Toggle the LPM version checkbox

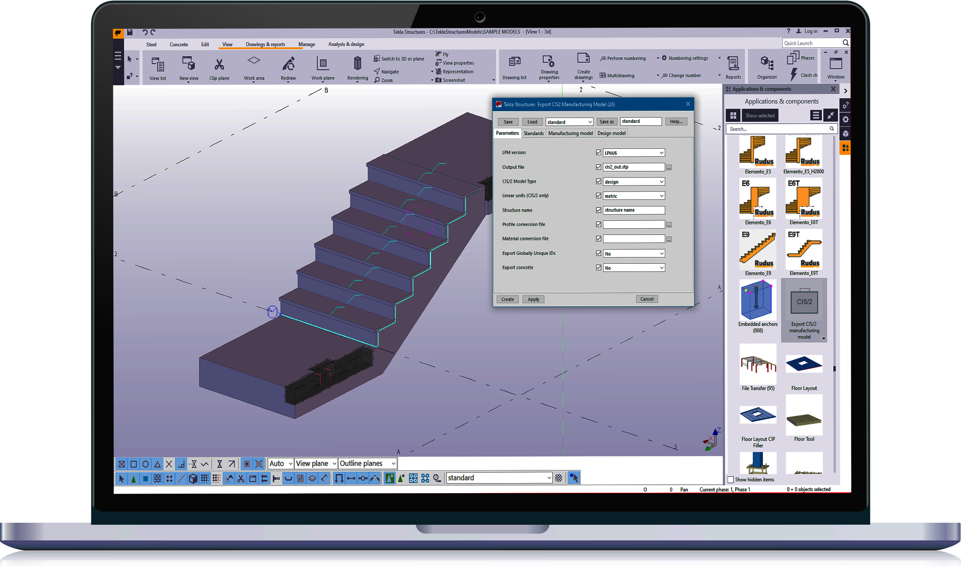pyautogui.click(x=598, y=153)
